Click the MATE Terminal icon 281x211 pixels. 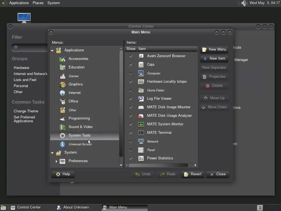pos(141,133)
